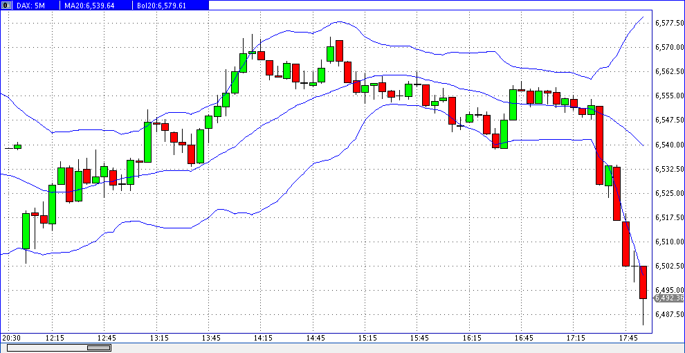Click the 14:15 time axis label

pyautogui.click(x=264, y=338)
